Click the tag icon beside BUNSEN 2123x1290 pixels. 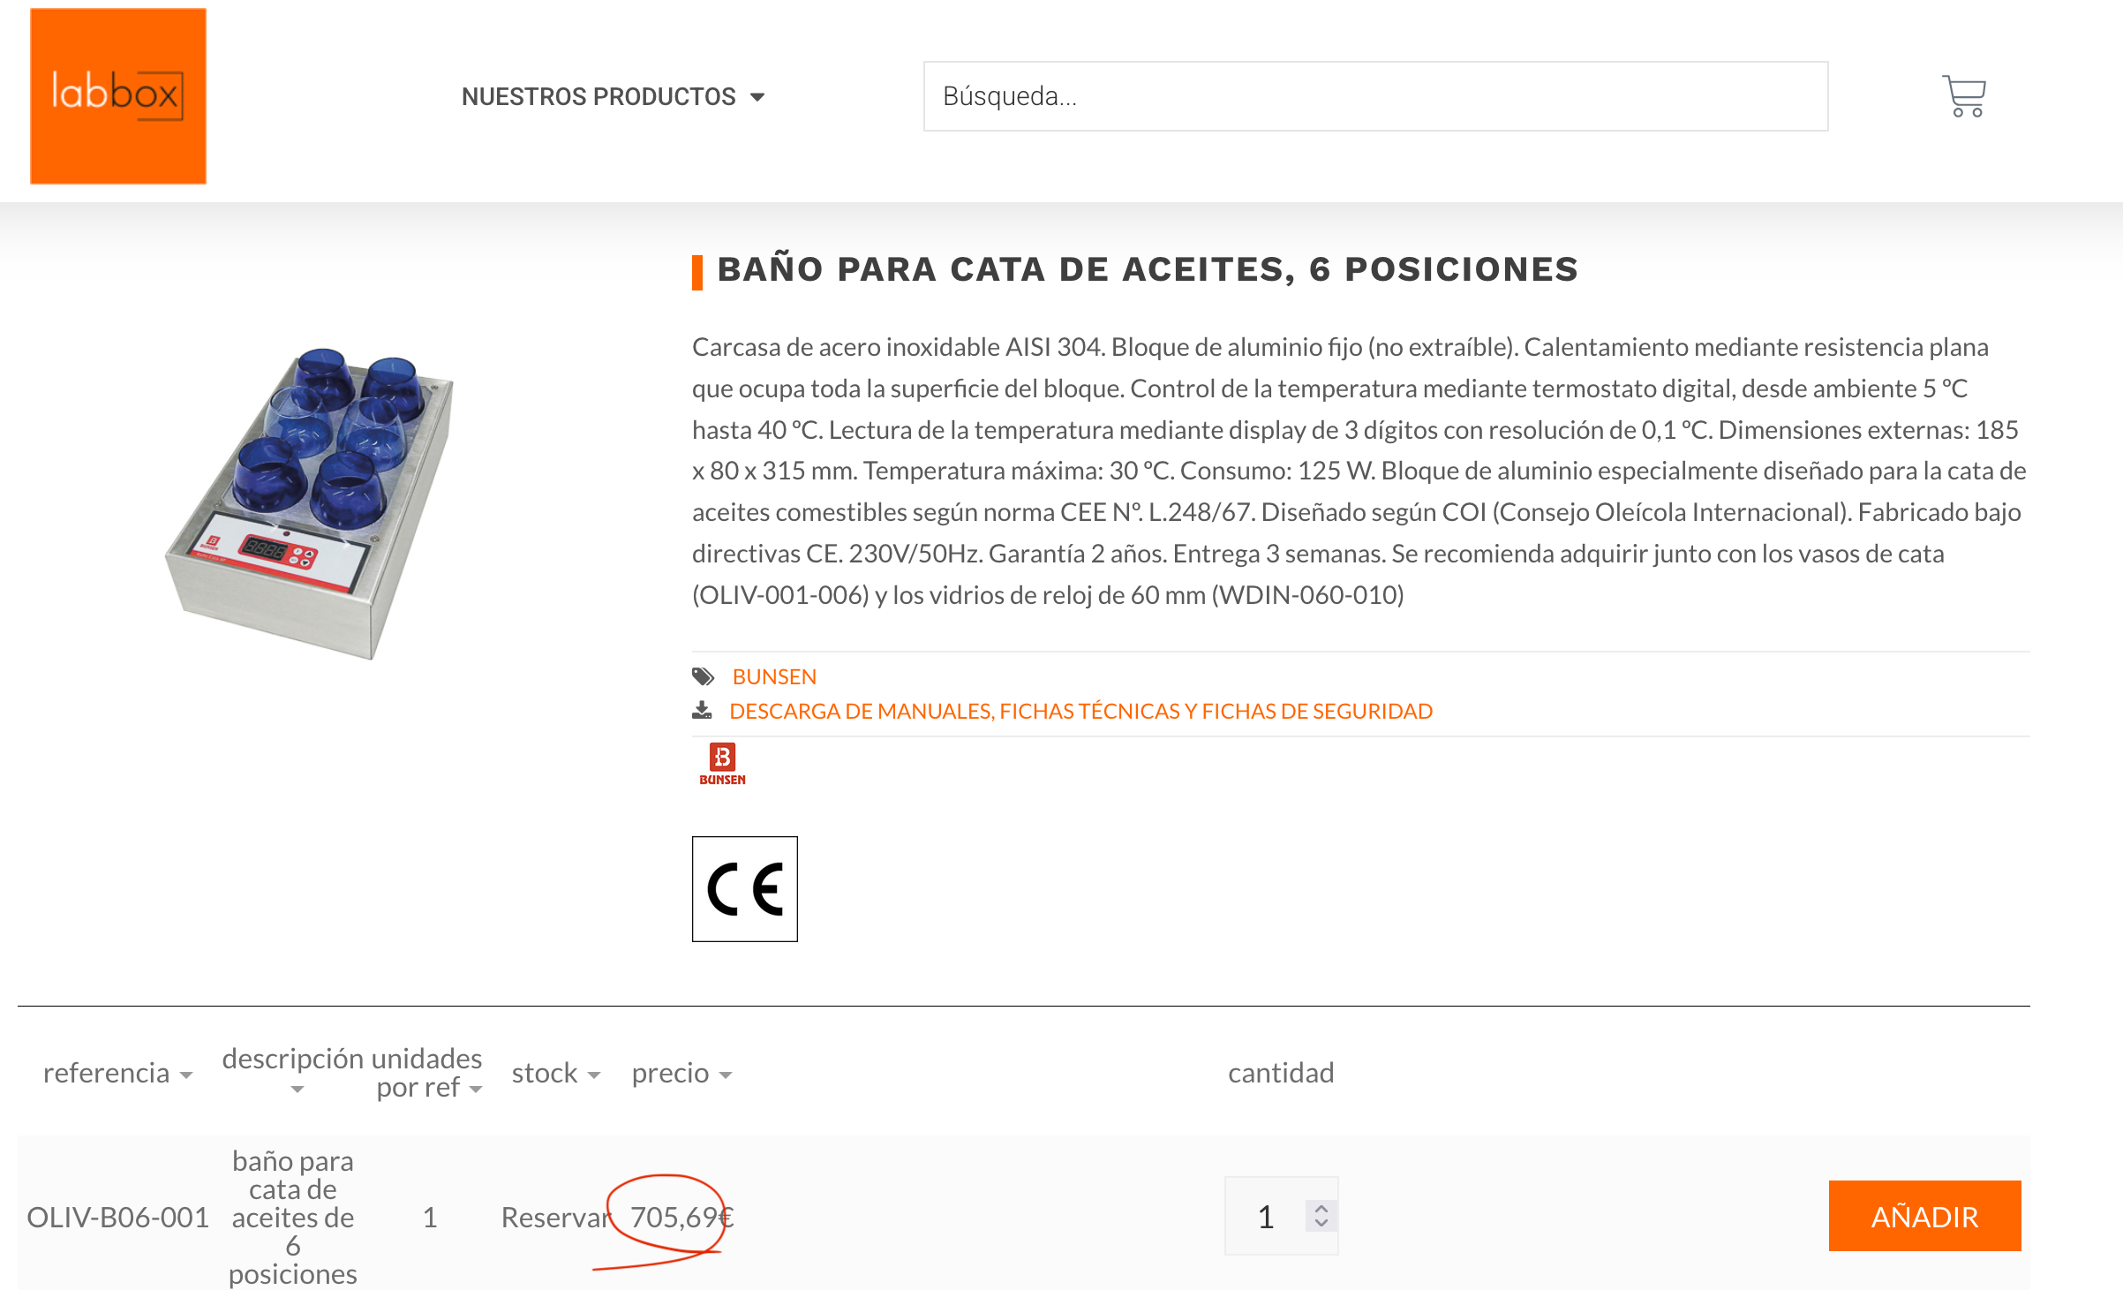(704, 677)
